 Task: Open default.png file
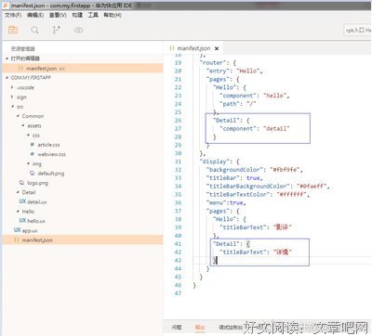coord(51,174)
